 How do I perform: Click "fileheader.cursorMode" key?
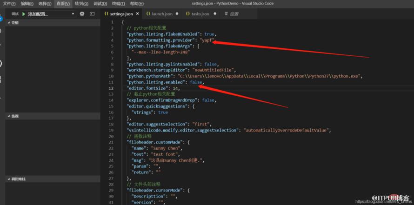(x=155, y=190)
